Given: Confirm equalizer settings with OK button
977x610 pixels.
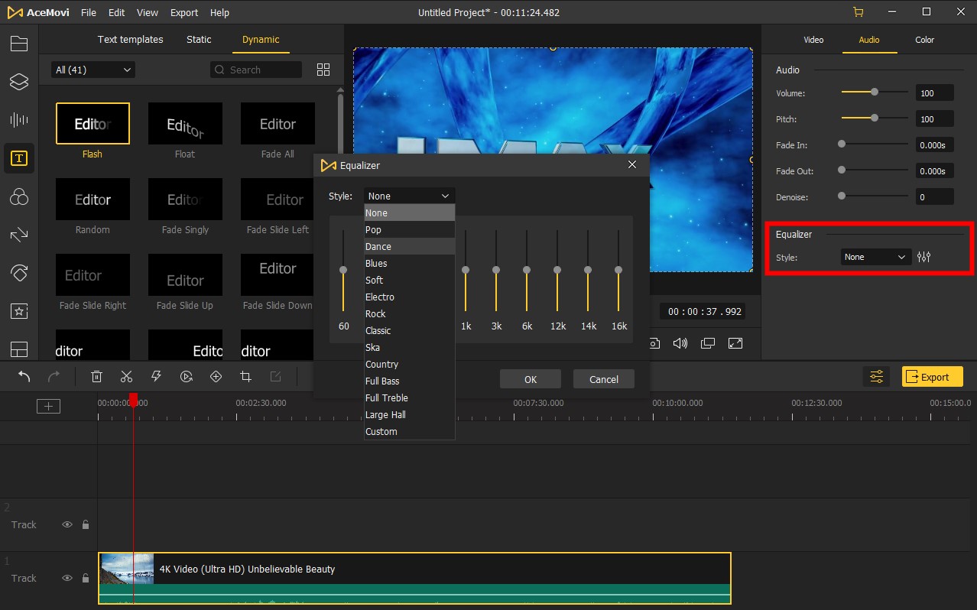Looking at the screenshot, I should [x=530, y=378].
